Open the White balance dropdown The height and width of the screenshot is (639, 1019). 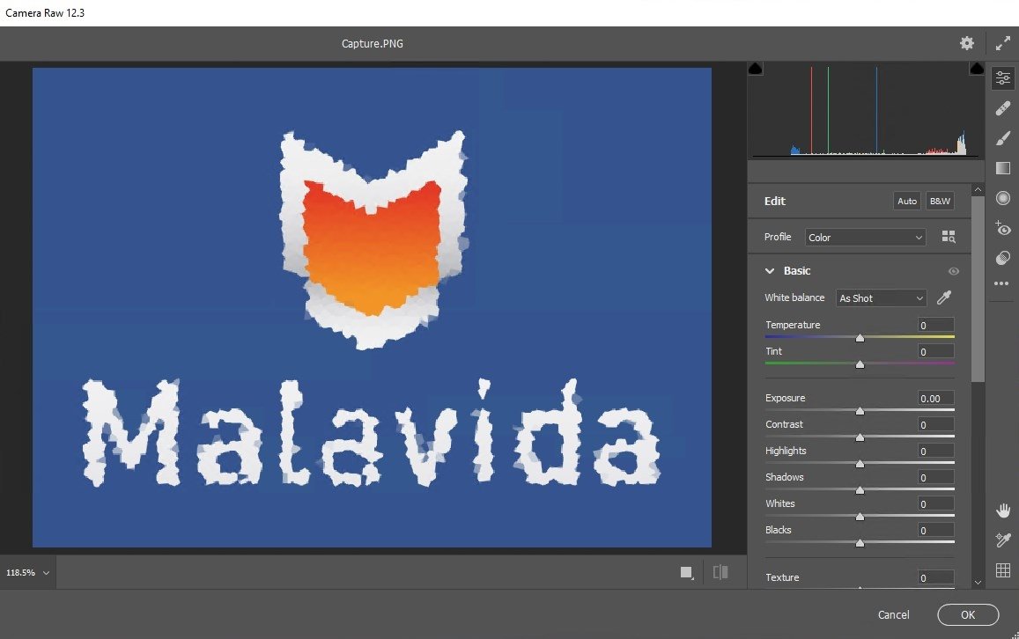click(x=881, y=298)
